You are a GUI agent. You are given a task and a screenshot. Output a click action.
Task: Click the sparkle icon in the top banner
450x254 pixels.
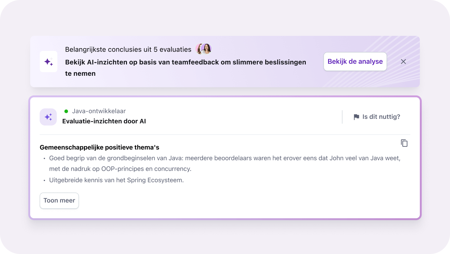(x=48, y=62)
